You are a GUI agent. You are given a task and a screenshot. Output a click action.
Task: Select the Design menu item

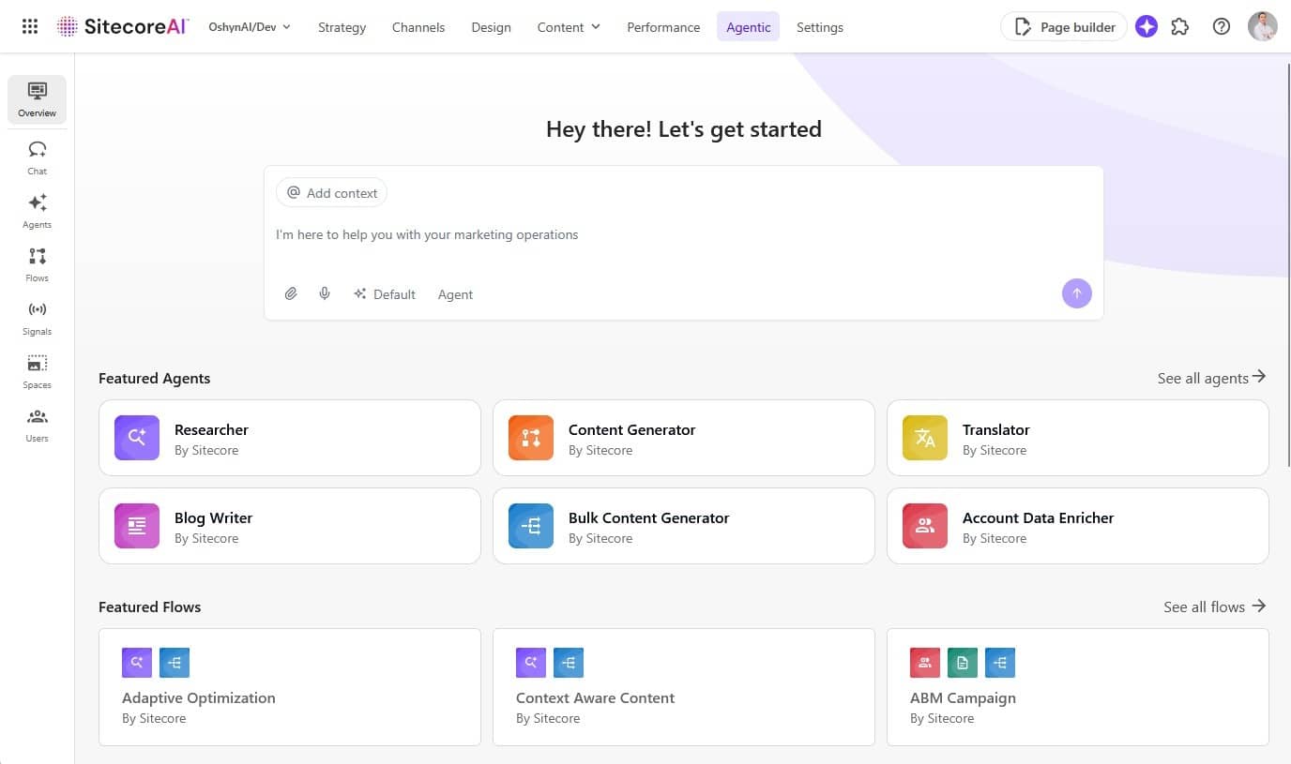[491, 27]
